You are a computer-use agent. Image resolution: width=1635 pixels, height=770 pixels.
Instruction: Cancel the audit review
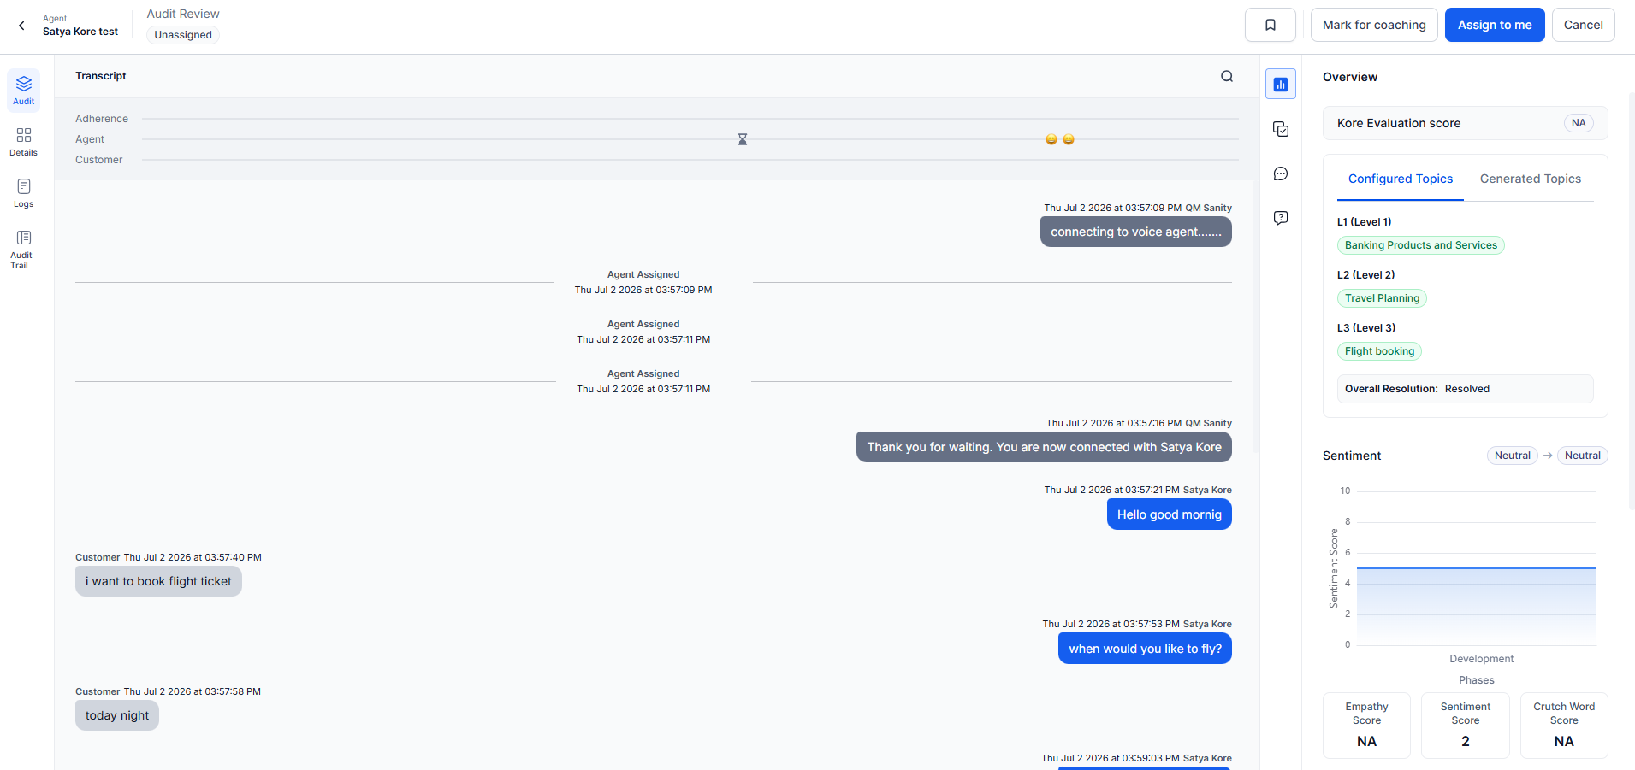(x=1584, y=25)
